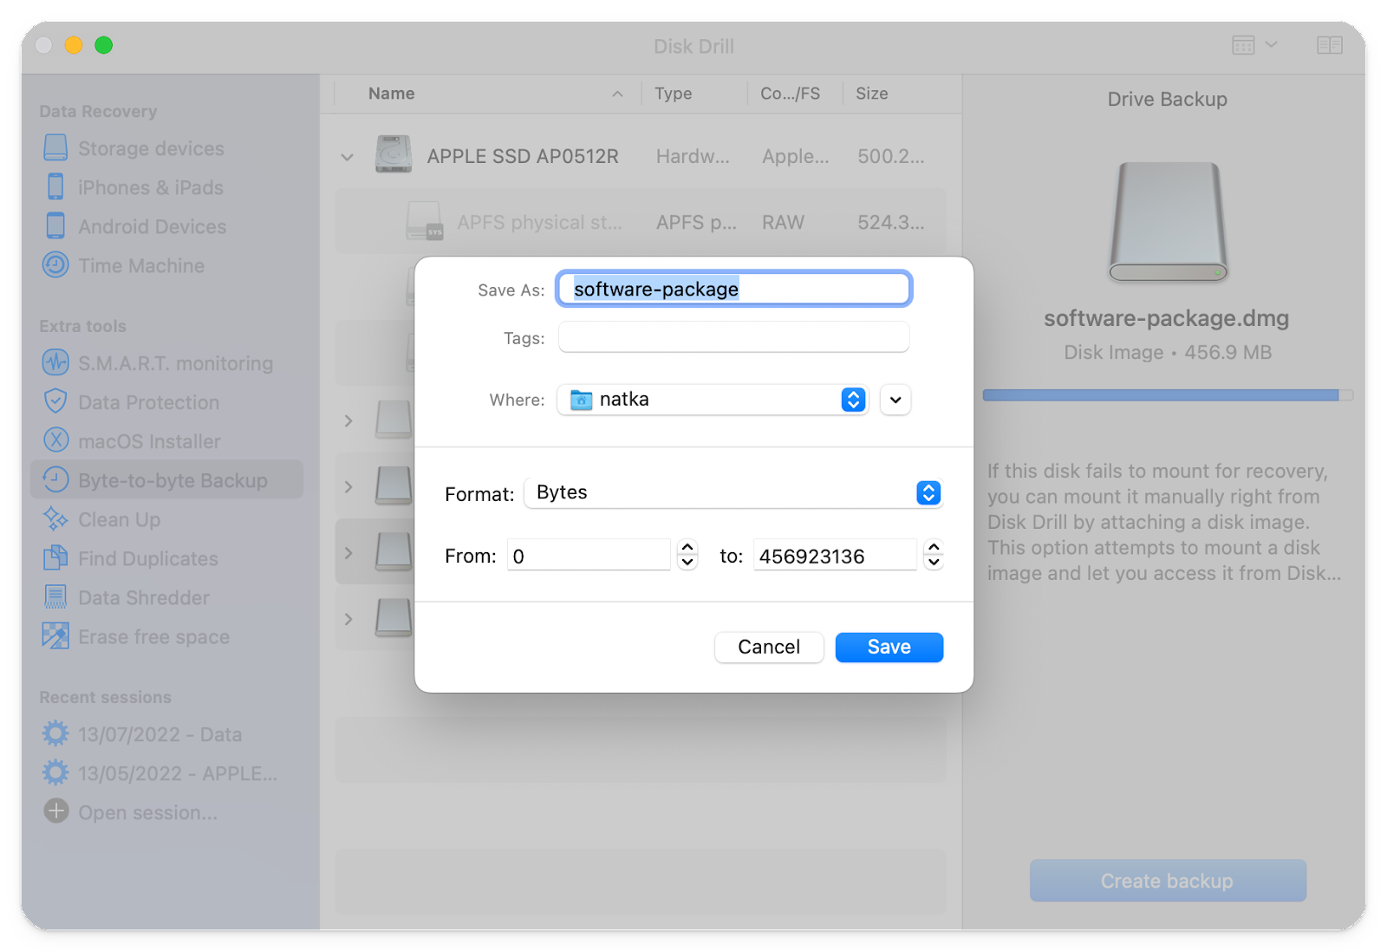1387x951 pixels.
Task: Open the Storage devices section
Action: [x=149, y=148]
